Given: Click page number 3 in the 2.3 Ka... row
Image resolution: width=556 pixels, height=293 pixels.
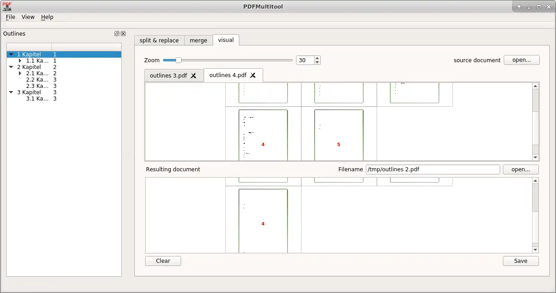Looking at the screenshot, I should tap(55, 86).
